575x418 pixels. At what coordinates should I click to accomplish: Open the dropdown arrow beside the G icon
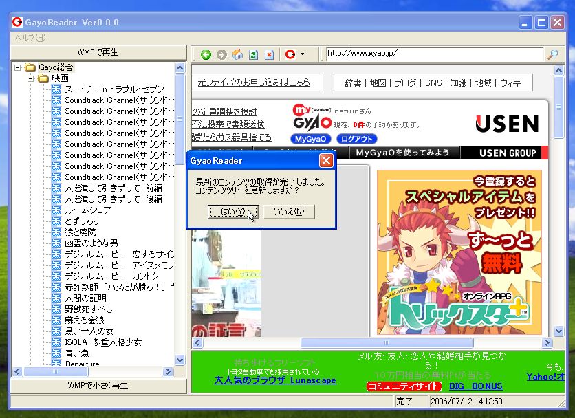point(302,54)
